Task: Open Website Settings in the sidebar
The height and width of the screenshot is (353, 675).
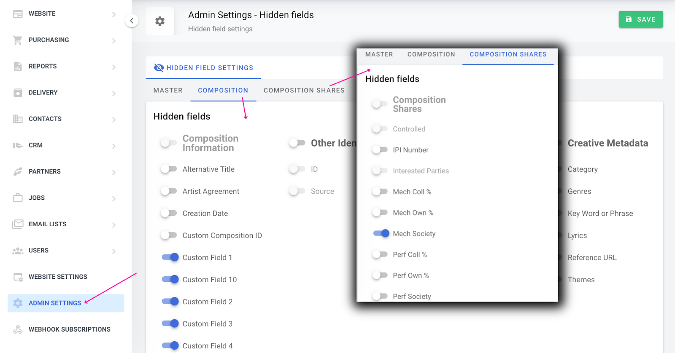Action: pos(58,277)
